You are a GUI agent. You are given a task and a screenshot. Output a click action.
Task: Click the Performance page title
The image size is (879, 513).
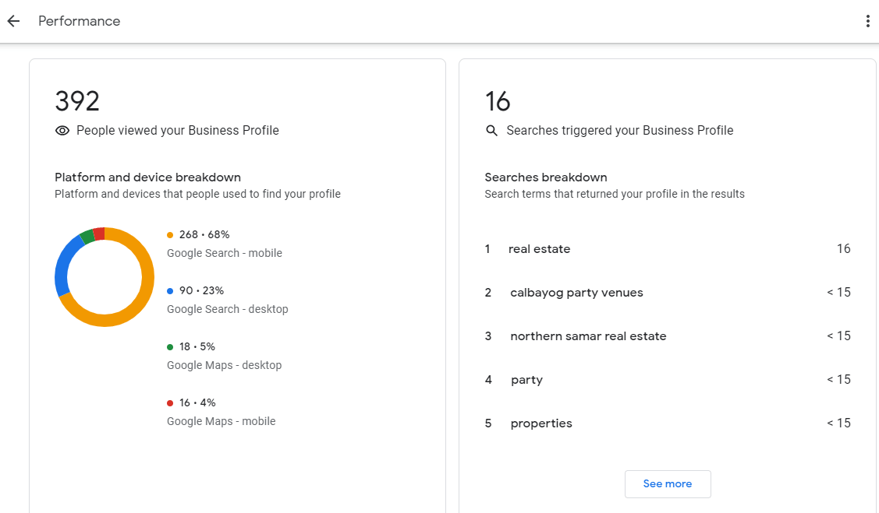[x=80, y=21]
